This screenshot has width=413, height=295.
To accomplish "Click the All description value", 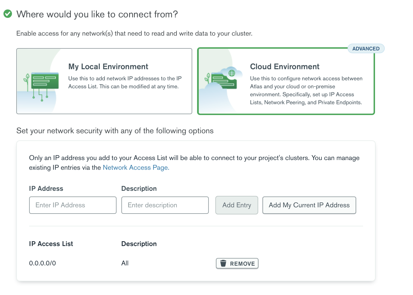I will point(125,263).
